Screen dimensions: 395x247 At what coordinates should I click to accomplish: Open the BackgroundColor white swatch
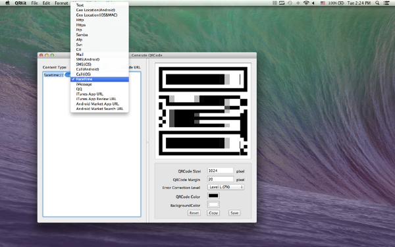(x=213, y=204)
